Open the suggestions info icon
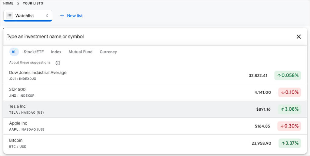This screenshot has height=156, width=310. tap(58, 63)
